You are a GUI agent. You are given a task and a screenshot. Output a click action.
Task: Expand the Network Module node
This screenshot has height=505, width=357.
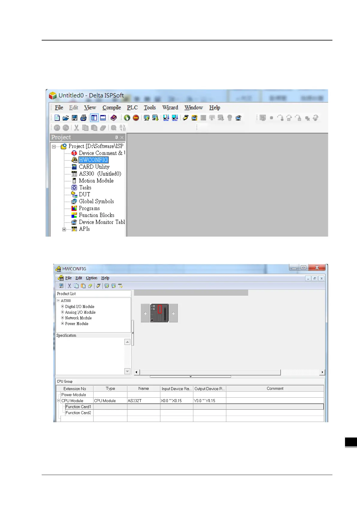point(62,318)
